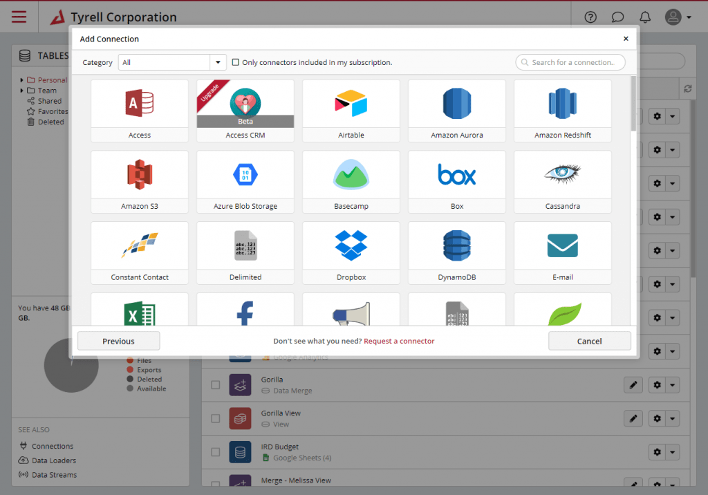Pick the Azure Blob Storage connector
The height and width of the screenshot is (495, 708).
pos(245,182)
